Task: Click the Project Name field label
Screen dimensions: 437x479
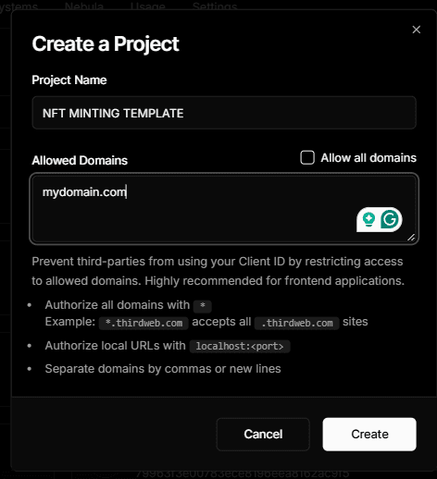Action: tap(69, 80)
